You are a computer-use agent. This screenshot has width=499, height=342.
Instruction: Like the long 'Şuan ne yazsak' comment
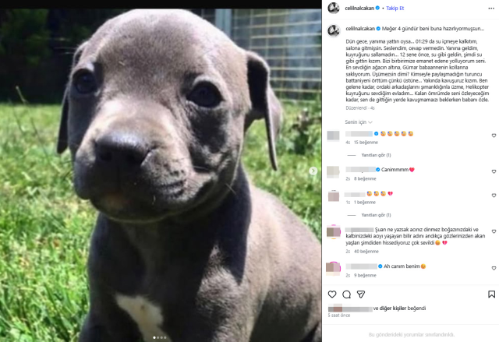tap(494, 231)
